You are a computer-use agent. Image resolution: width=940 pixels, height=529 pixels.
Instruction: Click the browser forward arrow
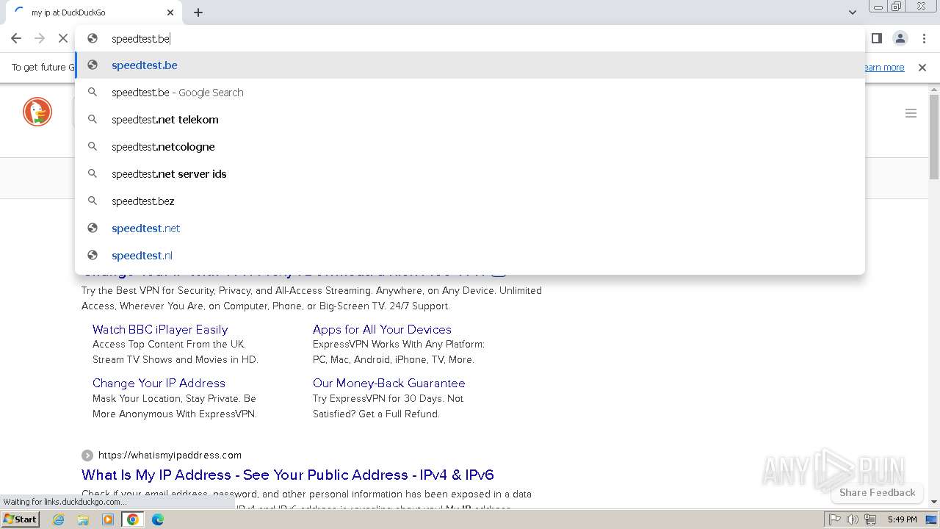(40, 38)
